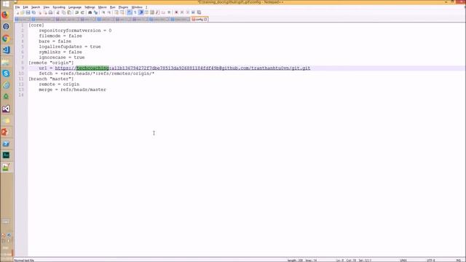Open Firefox from the taskbar
The width and height of the screenshot is (466, 262).
tap(6, 15)
